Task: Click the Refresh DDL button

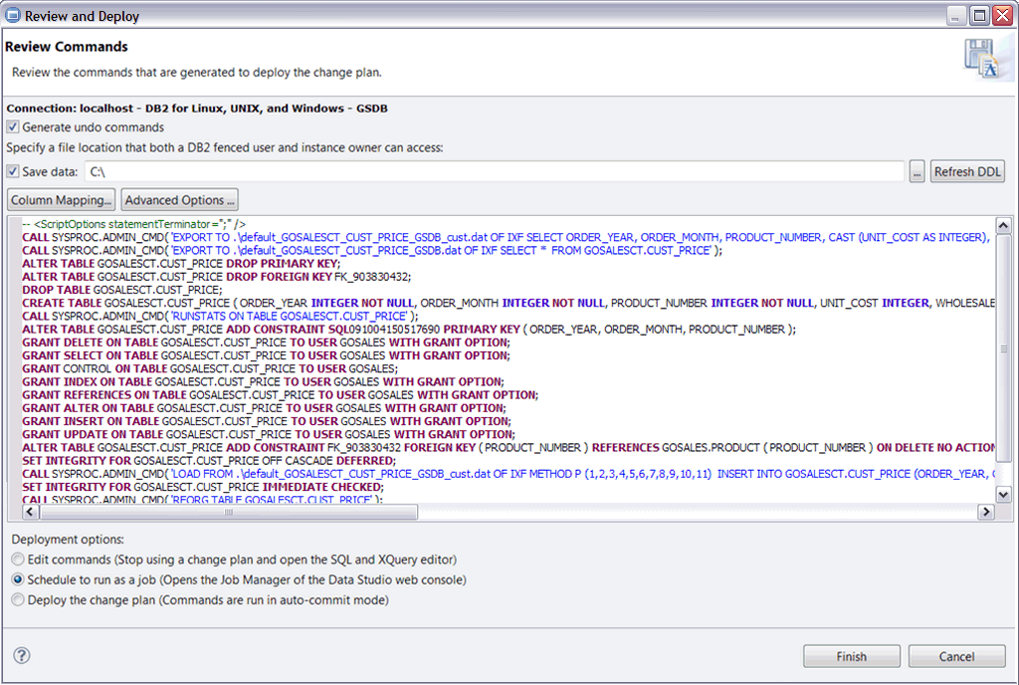Action: coord(966,170)
